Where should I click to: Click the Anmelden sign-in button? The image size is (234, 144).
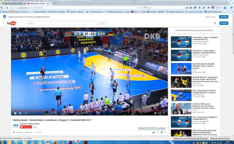(224, 23)
